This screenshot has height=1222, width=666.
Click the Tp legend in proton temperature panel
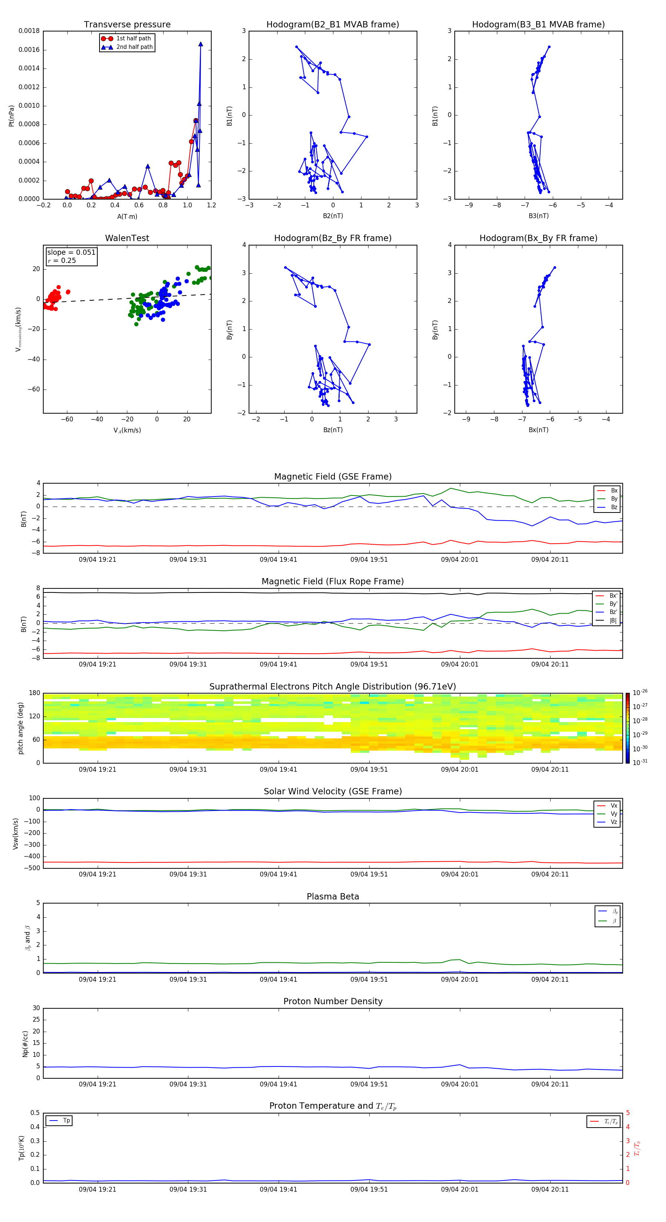coord(59,1121)
